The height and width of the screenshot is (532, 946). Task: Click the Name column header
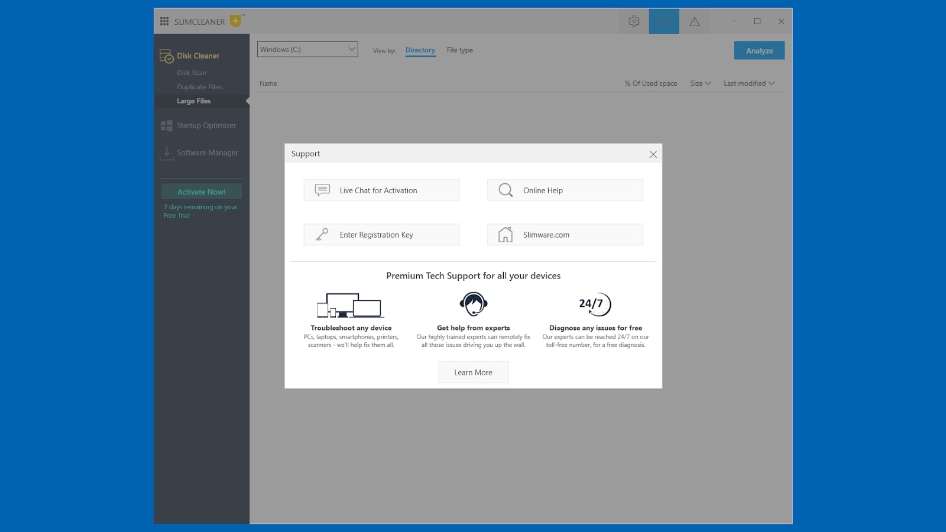[268, 83]
